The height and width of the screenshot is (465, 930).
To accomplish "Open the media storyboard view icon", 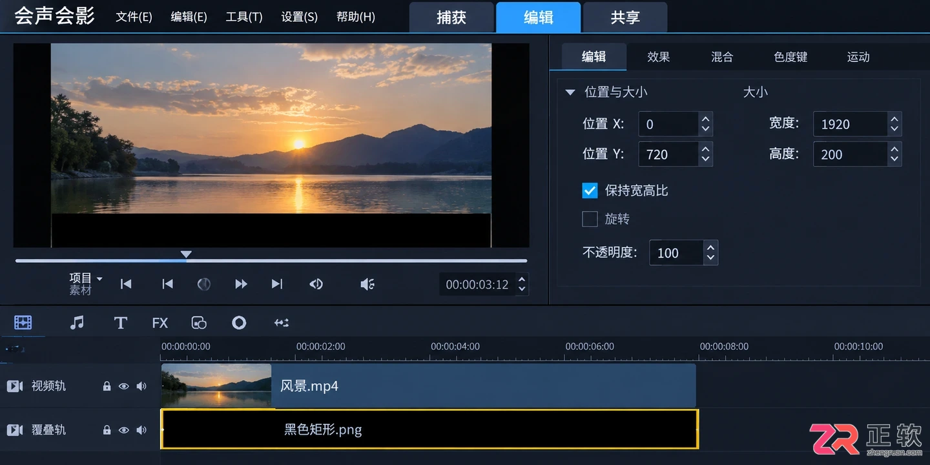I will click(23, 322).
